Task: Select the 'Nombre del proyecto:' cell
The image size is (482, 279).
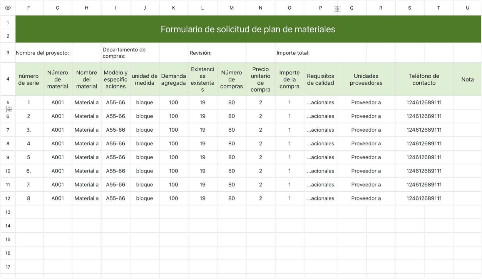Action: 44,53
